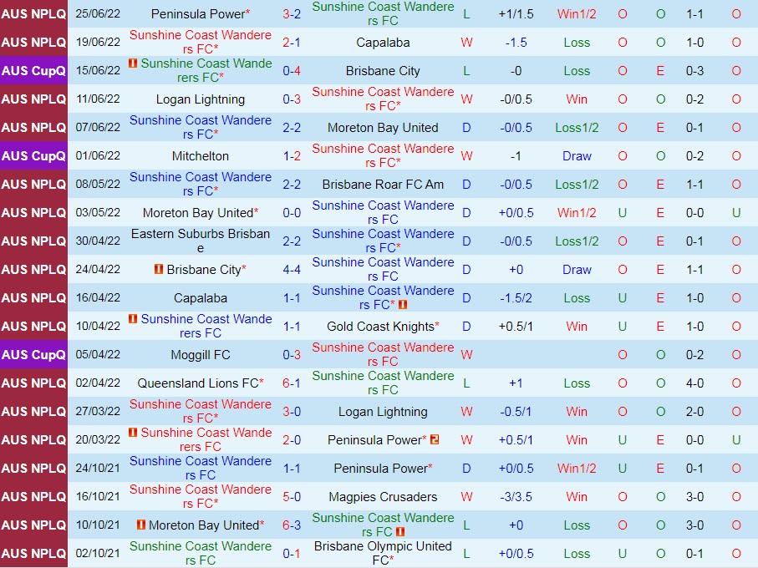
Task: Click the AUS CupQ league label in the Moggill FC row
Action: pos(33,354)
